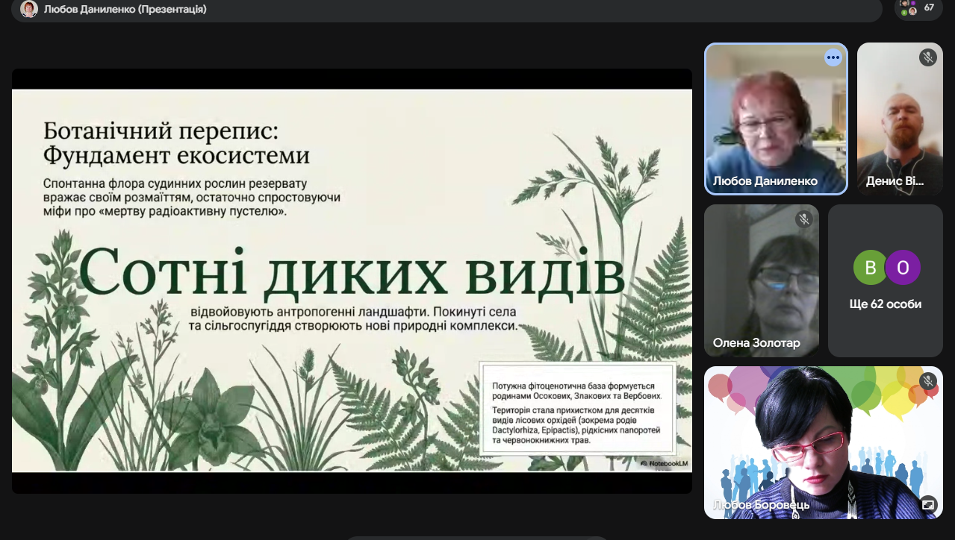
Task: Open three-dot options on Любов Даниленко's tile
Action: [x=833, y=57]
